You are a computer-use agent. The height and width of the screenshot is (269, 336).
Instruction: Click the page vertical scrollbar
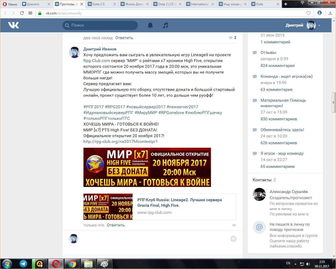pos(334,102)
